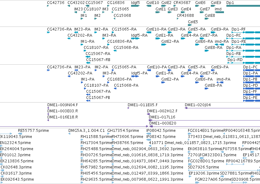260x184 pixels.
Task: Click the CG43202 gene label
Action: [76, 3]
